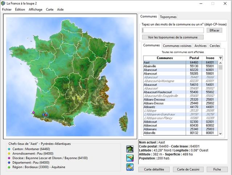Viewport: 232px width, 175px height.
Task: Click the commune list scrollbar thumb
Action: [220, 67]
